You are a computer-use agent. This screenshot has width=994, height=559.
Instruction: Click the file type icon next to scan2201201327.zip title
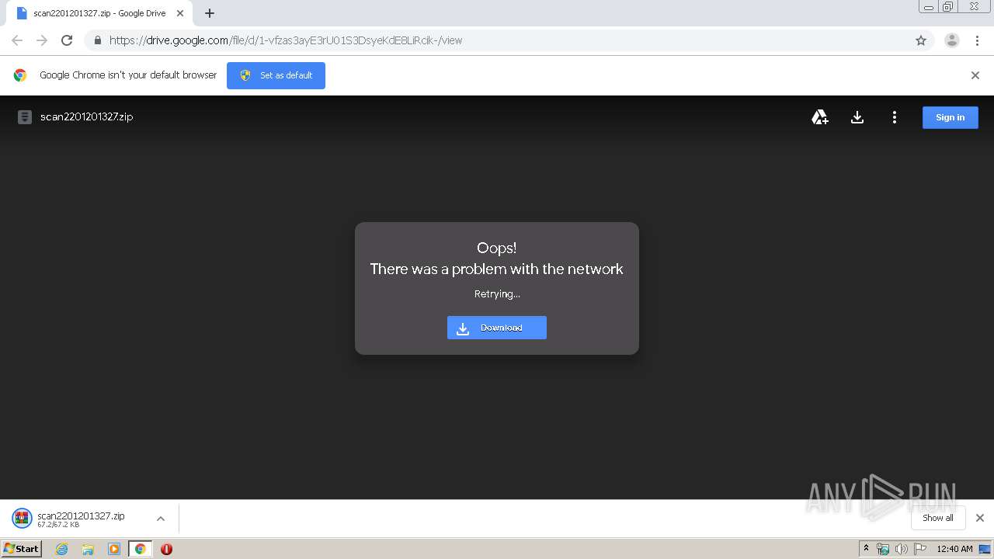25,117
